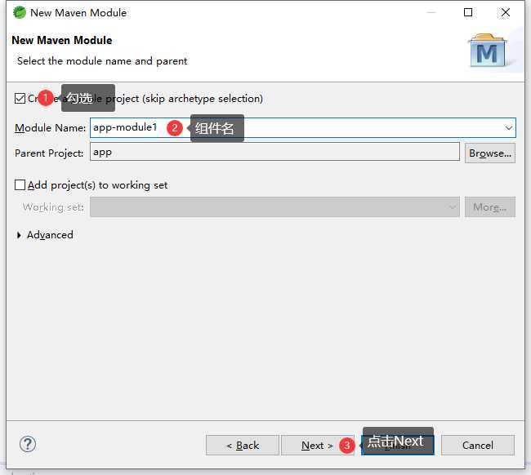The height and width of the screenshot is (475, 531).
Task: Close the New Maven Module window
Action: point(505,12)
